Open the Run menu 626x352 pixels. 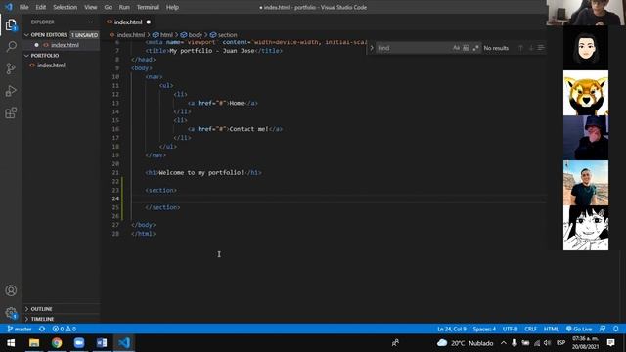click(x=124, y=7)
